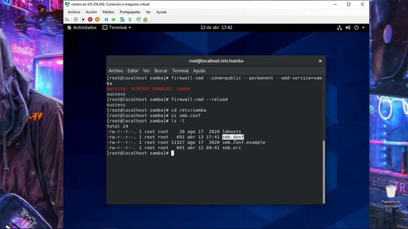
Task: Open the Acción menu
Action: click(91, 12)
